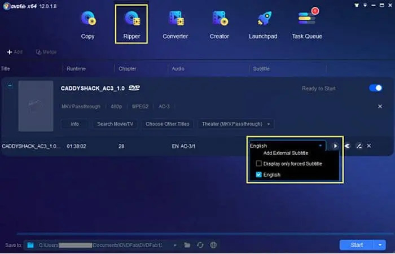Browse output folder icon
The width and height of the screenshot is (395, 254).
click(x=187, y=245)
